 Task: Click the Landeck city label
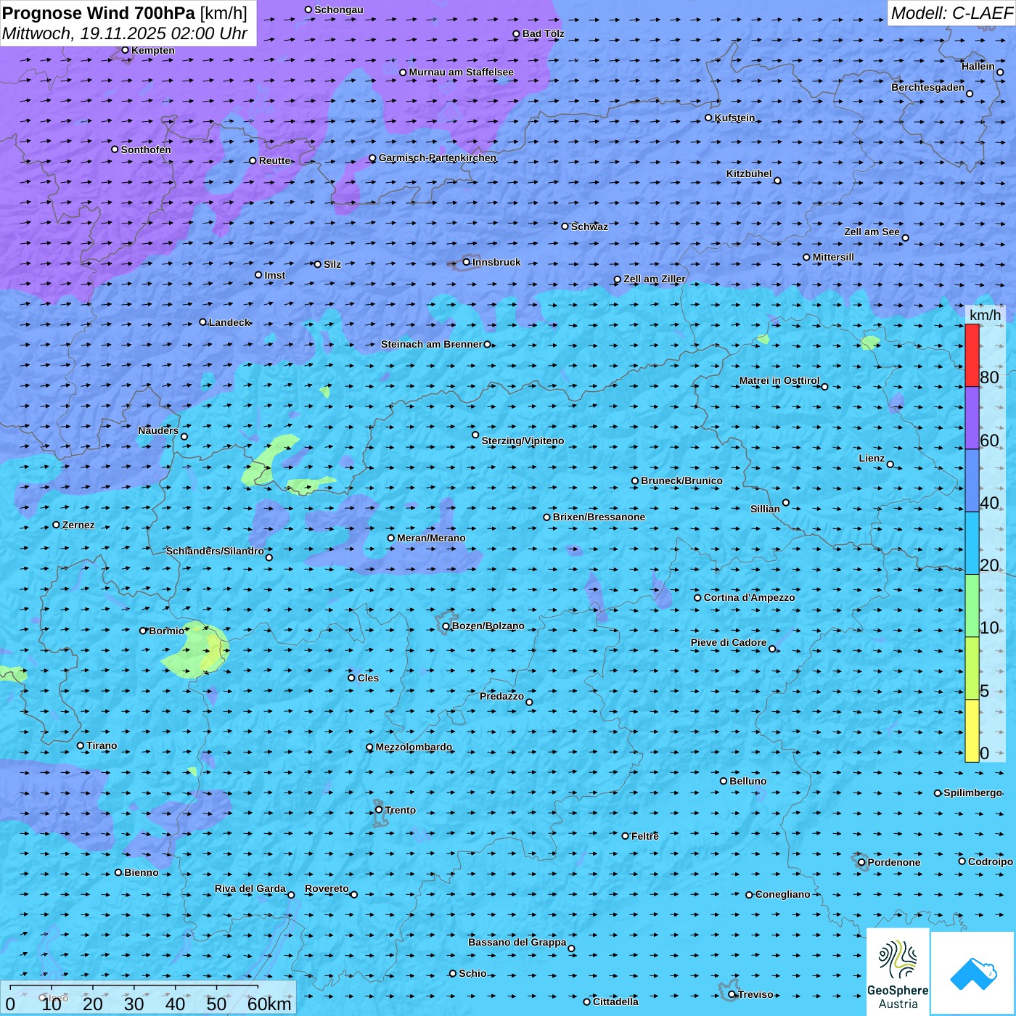229,322
